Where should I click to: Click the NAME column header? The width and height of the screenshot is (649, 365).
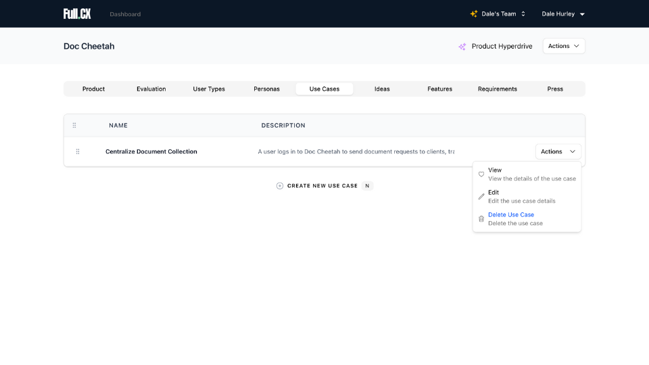(x=118, y=126)
